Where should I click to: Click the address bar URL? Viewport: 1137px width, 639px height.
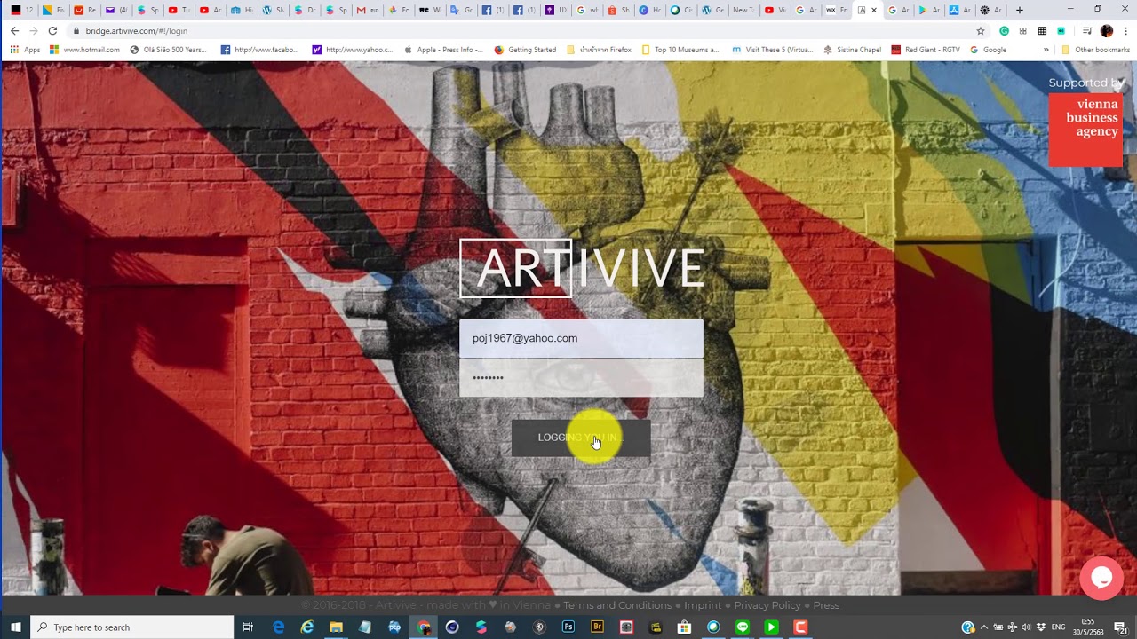point(136,30)
